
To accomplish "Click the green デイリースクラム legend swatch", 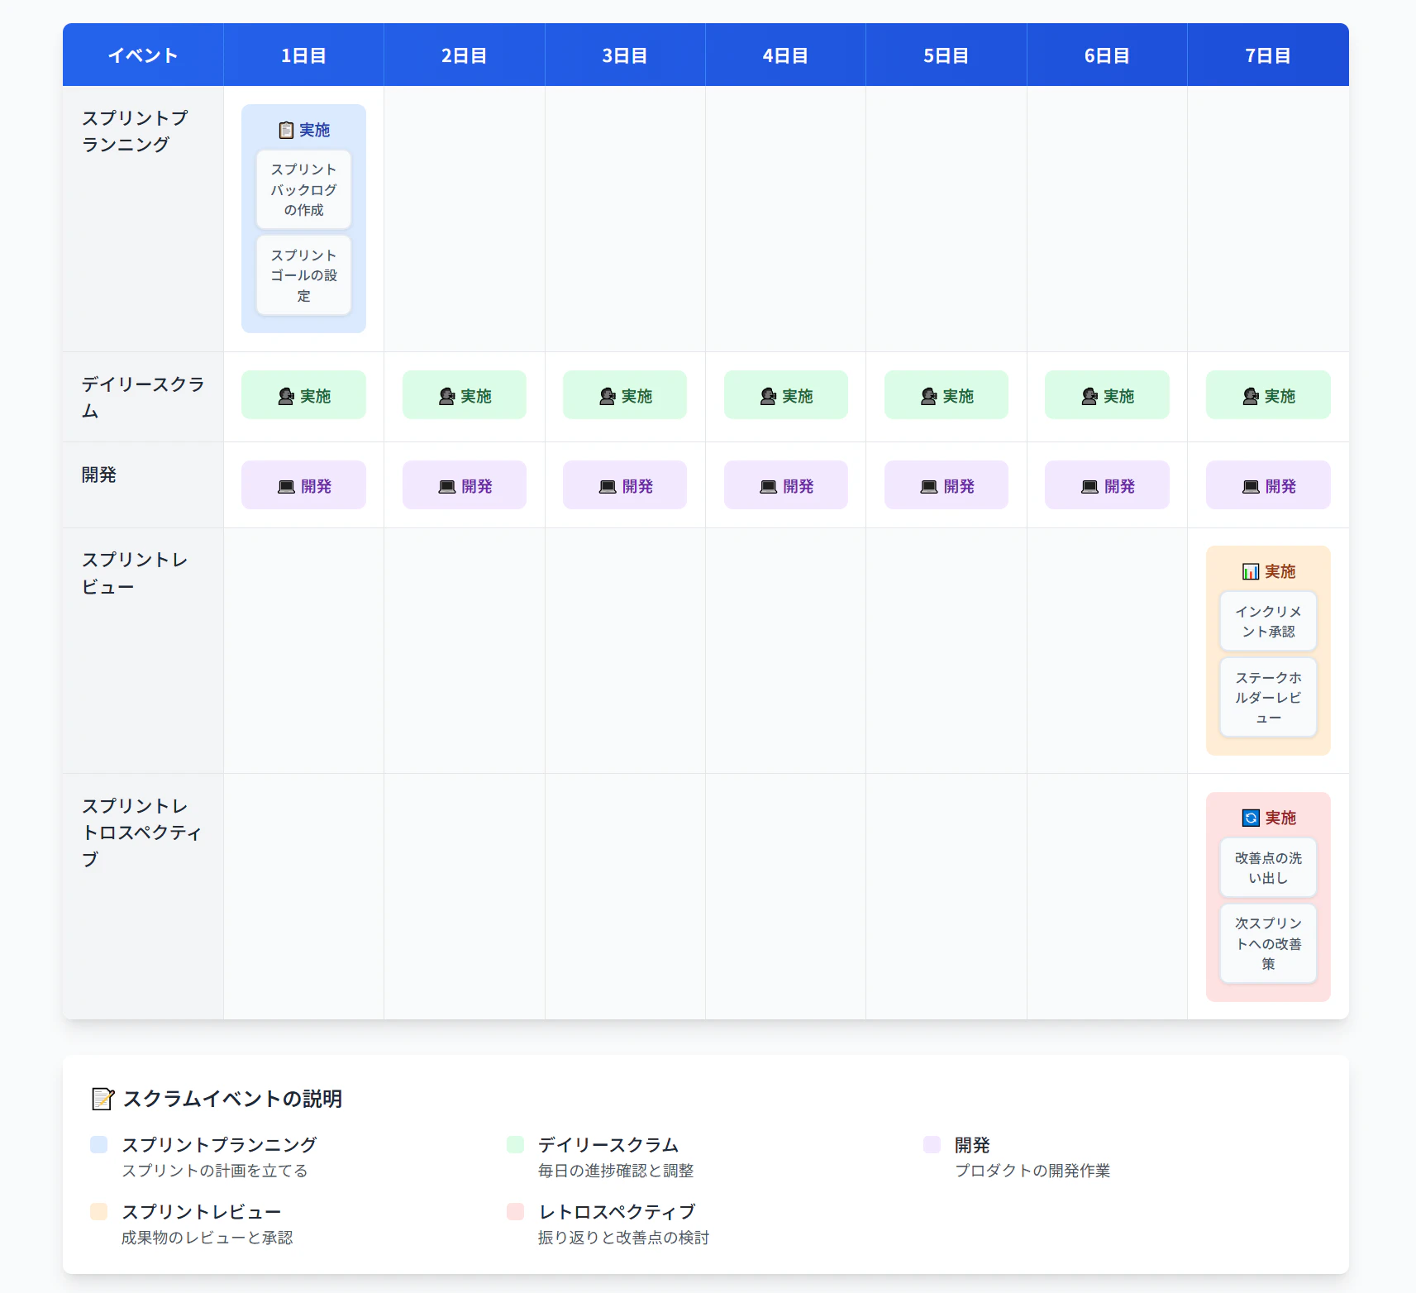I will click(x=516, y=1144).
